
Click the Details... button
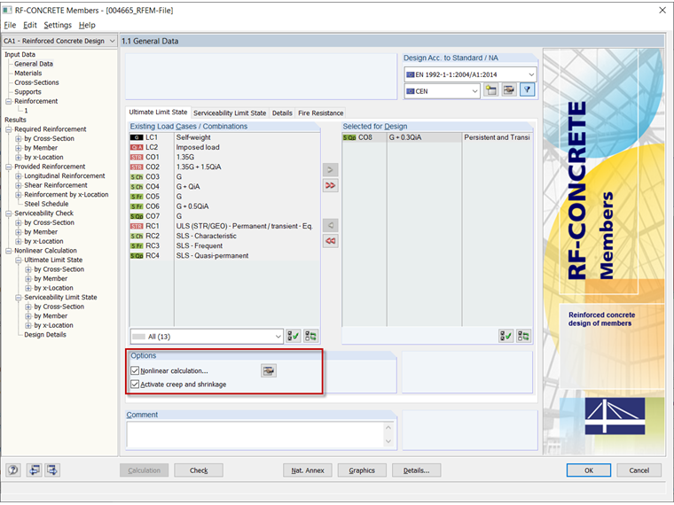point(416,470)
